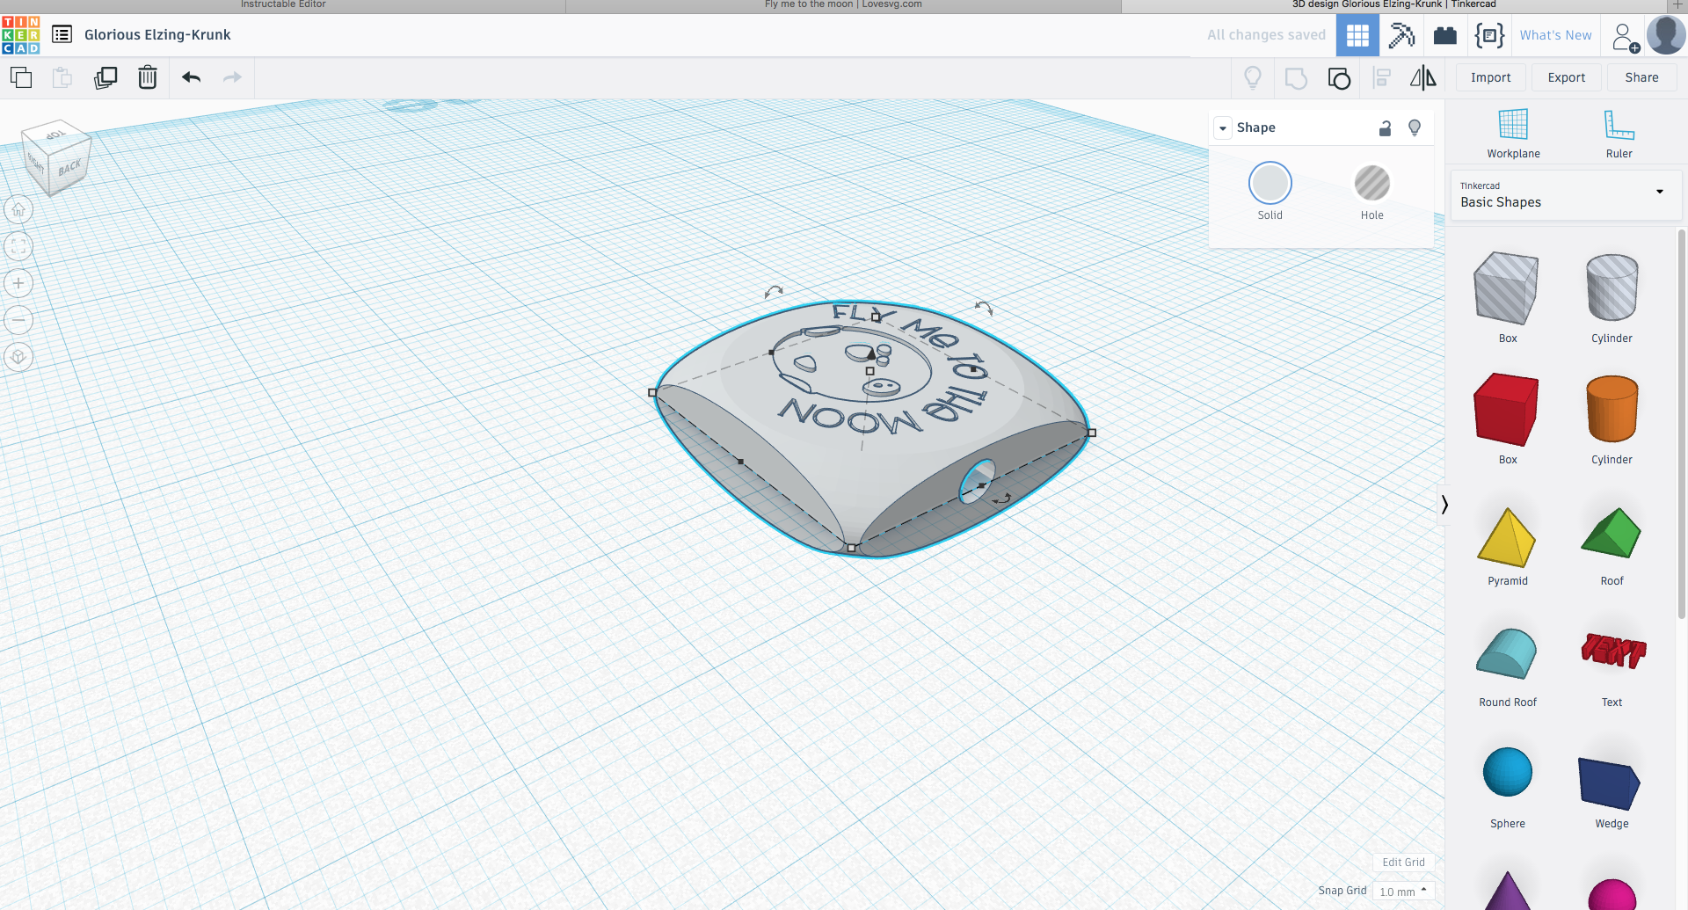Rename design Glorious Elzing-Krunk
Image resolution: width=1688 pixels, height=910 pixels.
coord(157,35)
